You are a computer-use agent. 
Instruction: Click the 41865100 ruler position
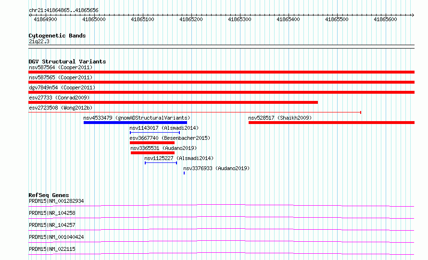142,19
